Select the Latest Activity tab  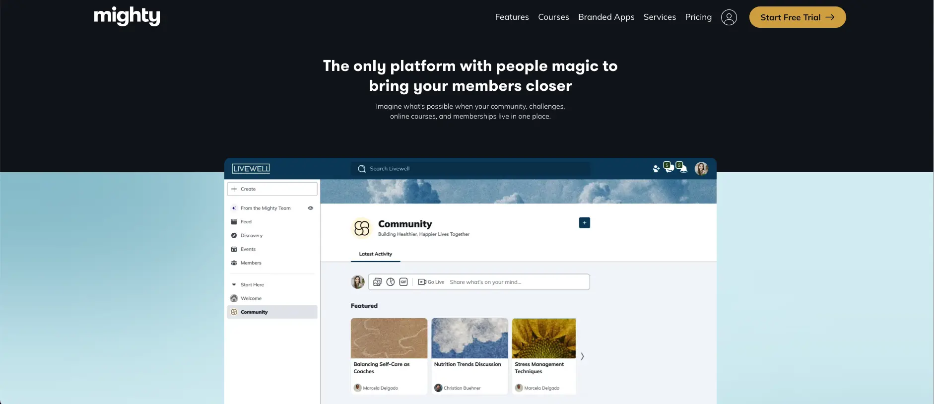376,254
